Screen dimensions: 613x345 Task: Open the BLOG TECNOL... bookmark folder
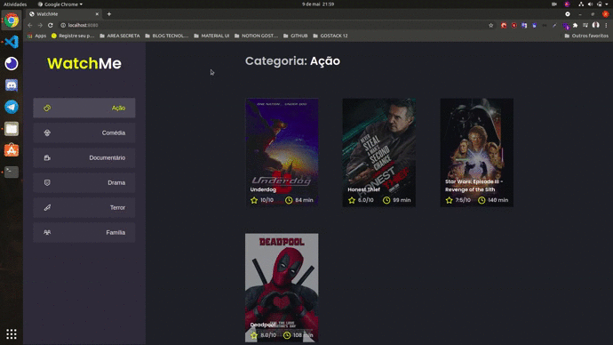[166, 36]
